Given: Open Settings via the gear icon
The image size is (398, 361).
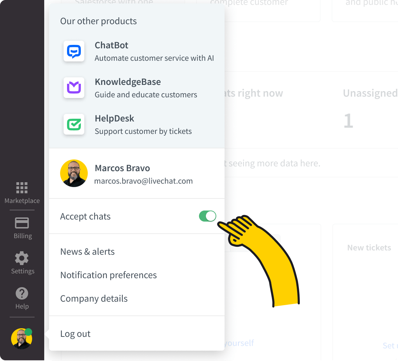Looking at the screenshot, I should click(22, 258).
